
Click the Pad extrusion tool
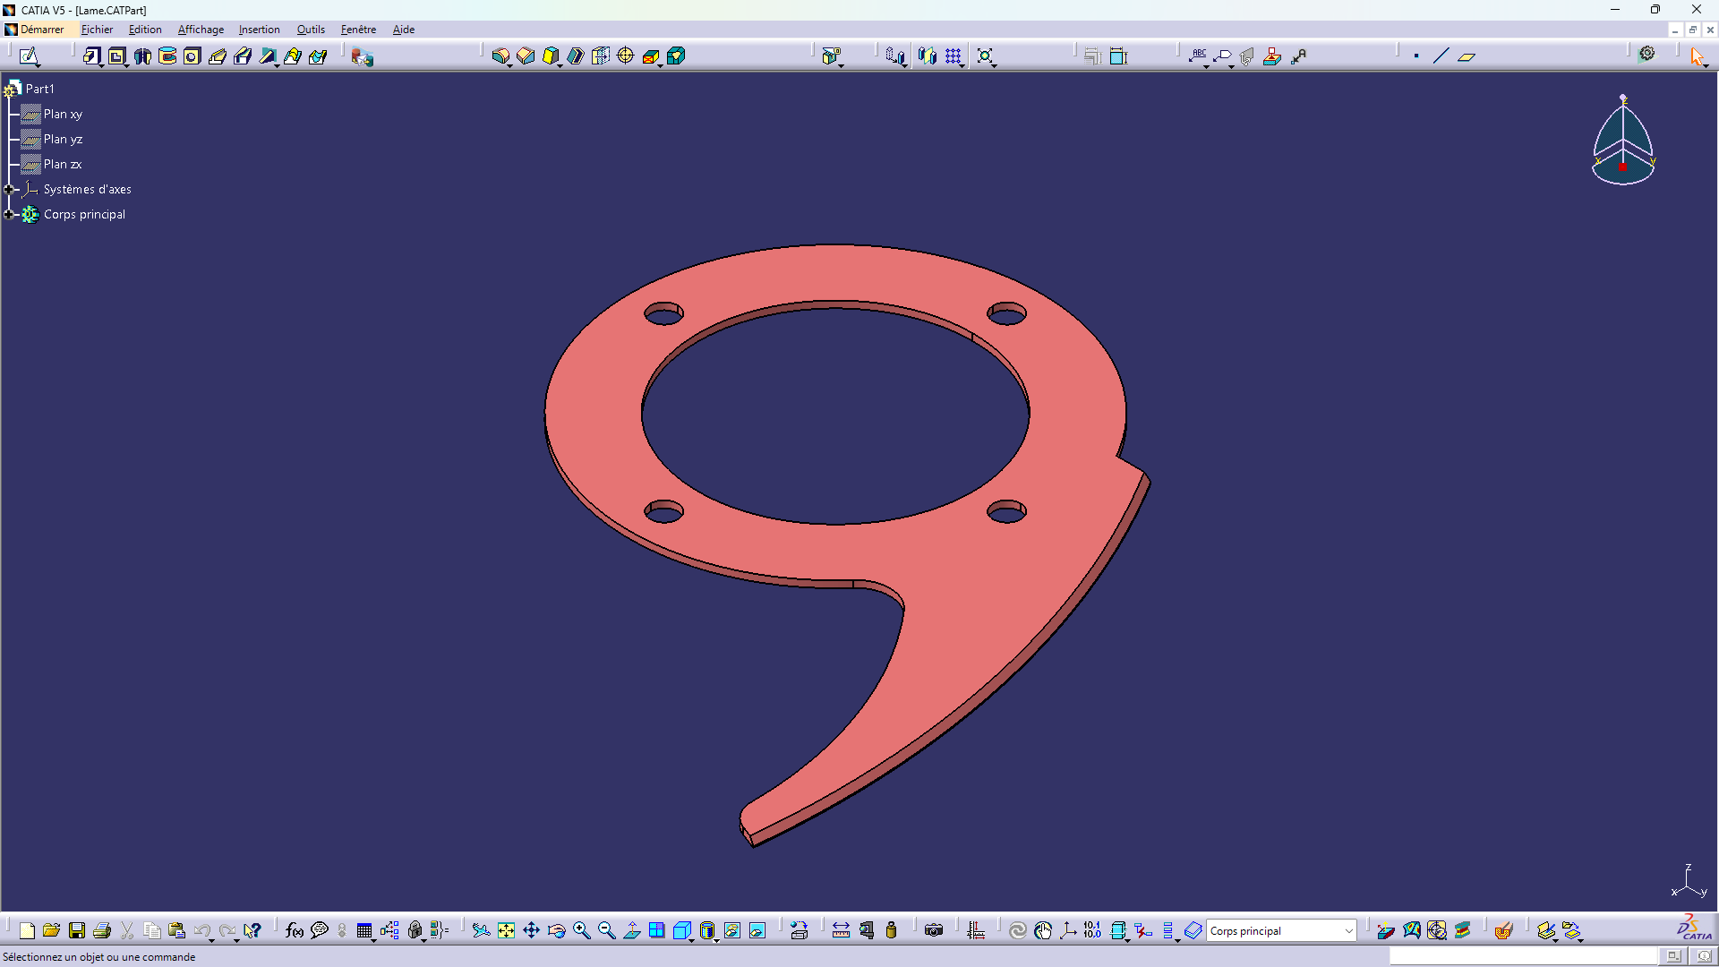click(92, 56)
